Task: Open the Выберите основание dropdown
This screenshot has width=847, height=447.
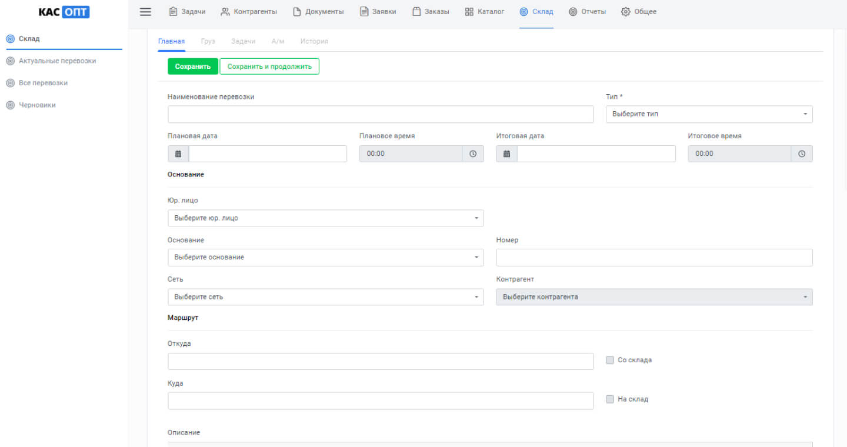Action: pos(326,257)
